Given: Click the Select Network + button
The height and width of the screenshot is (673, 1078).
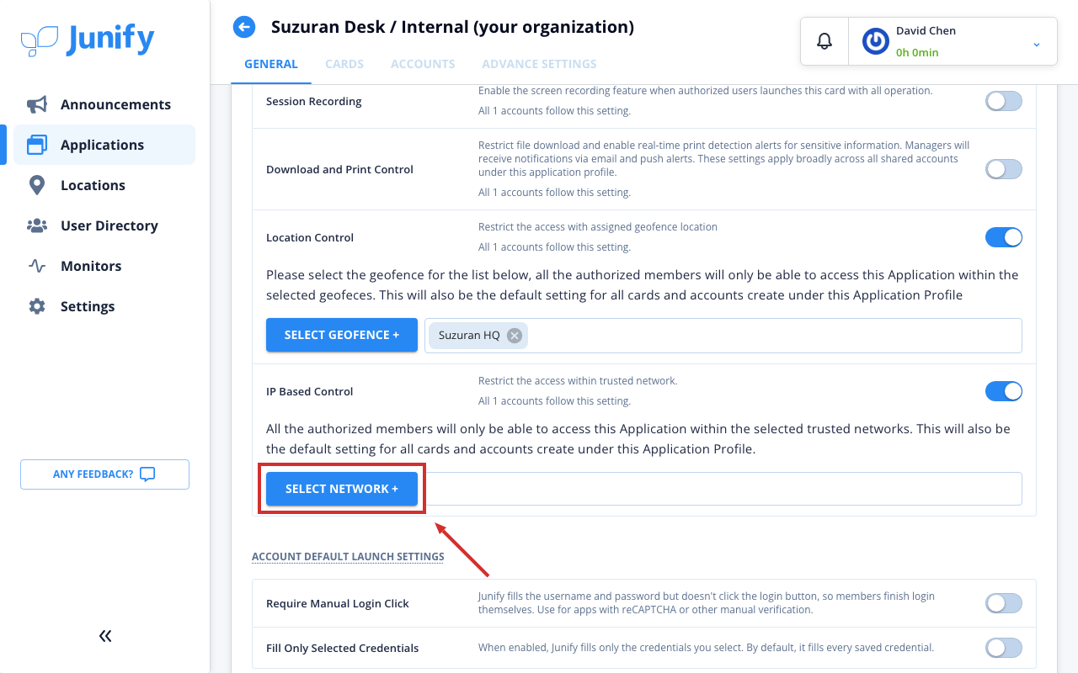Looking at the screenshot, I should [x=342, y=489].
